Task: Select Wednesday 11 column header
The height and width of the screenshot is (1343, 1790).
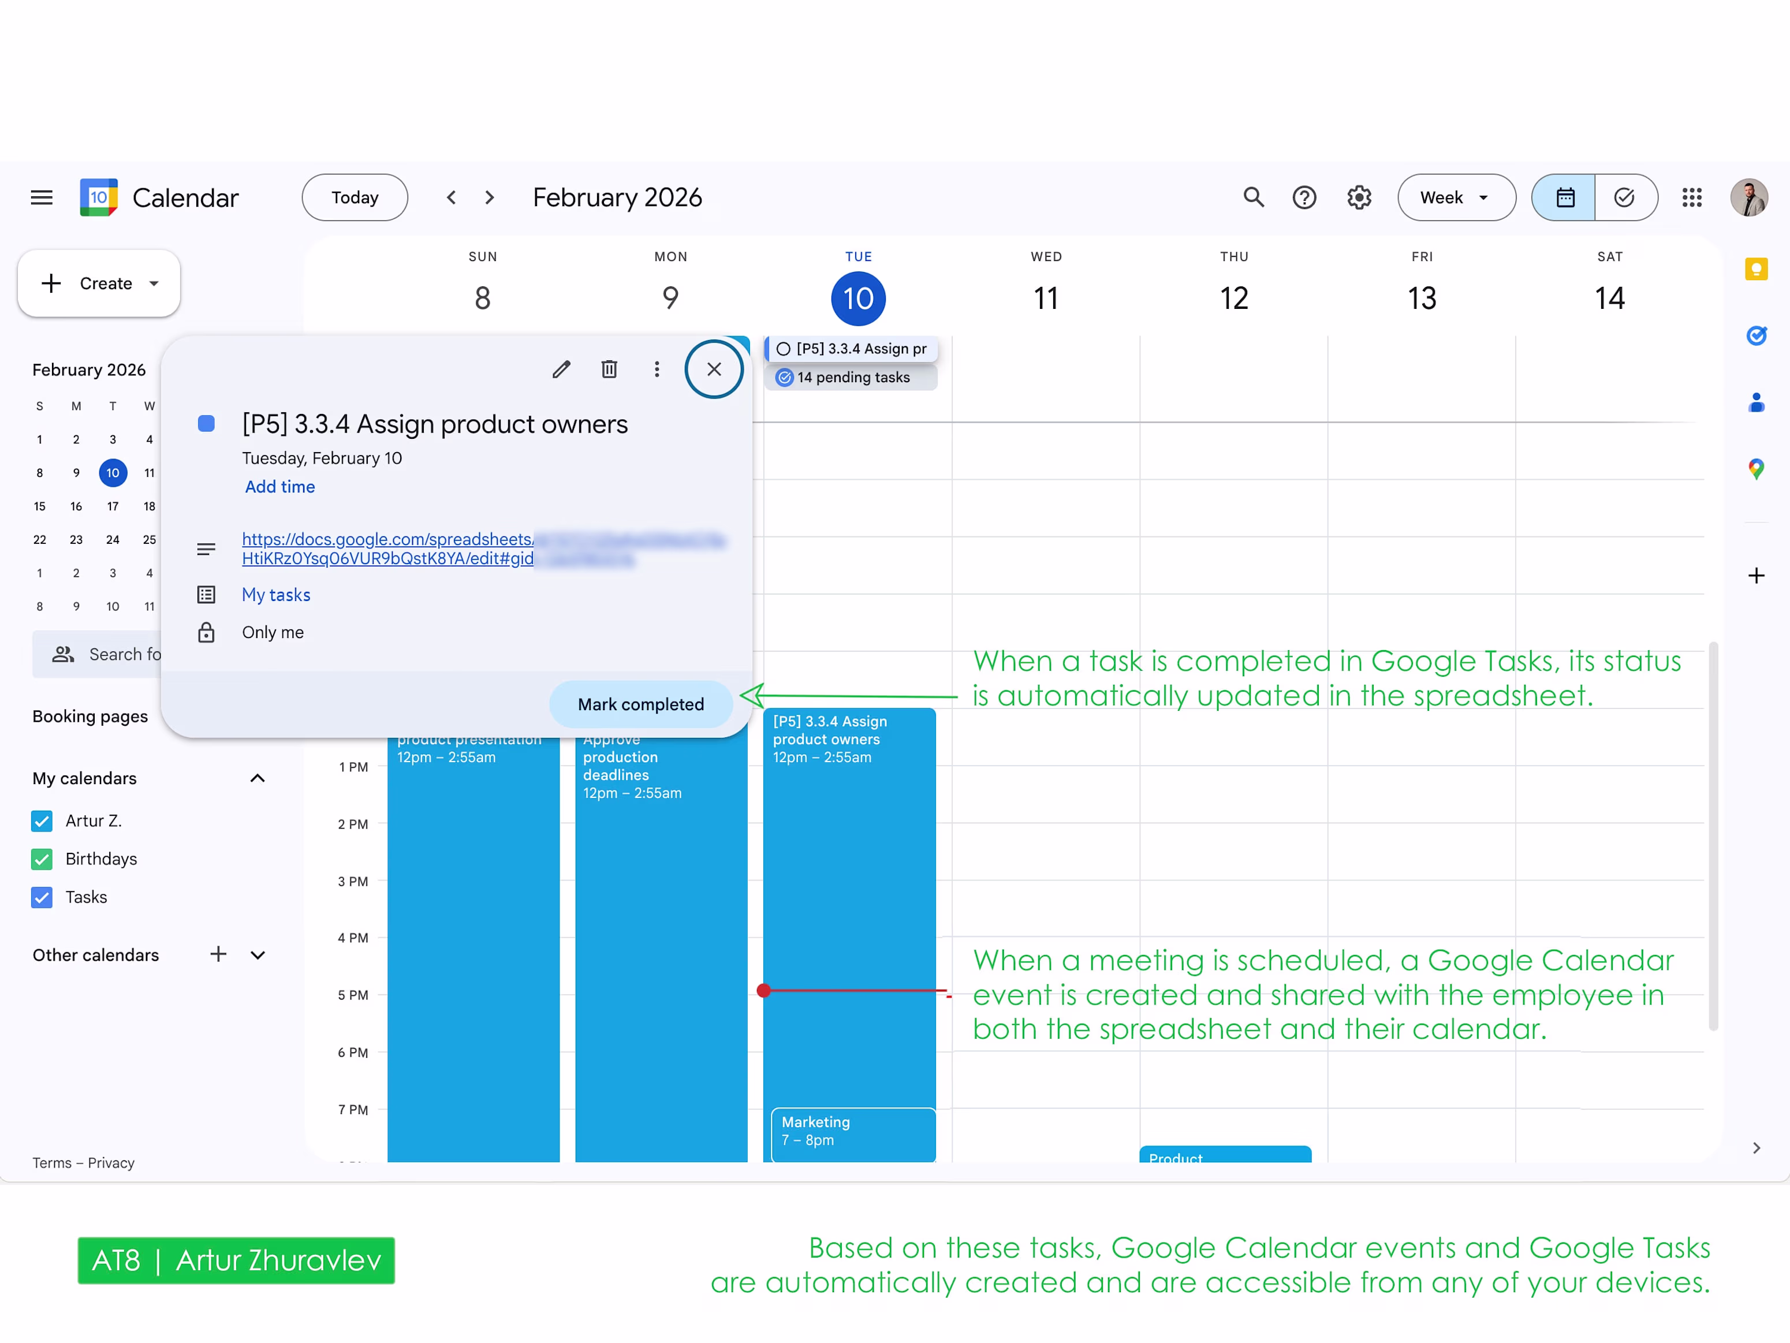Action: (1046, 298)
